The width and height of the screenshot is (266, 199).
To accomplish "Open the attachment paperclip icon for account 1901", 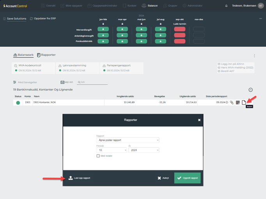I will 231,103.
